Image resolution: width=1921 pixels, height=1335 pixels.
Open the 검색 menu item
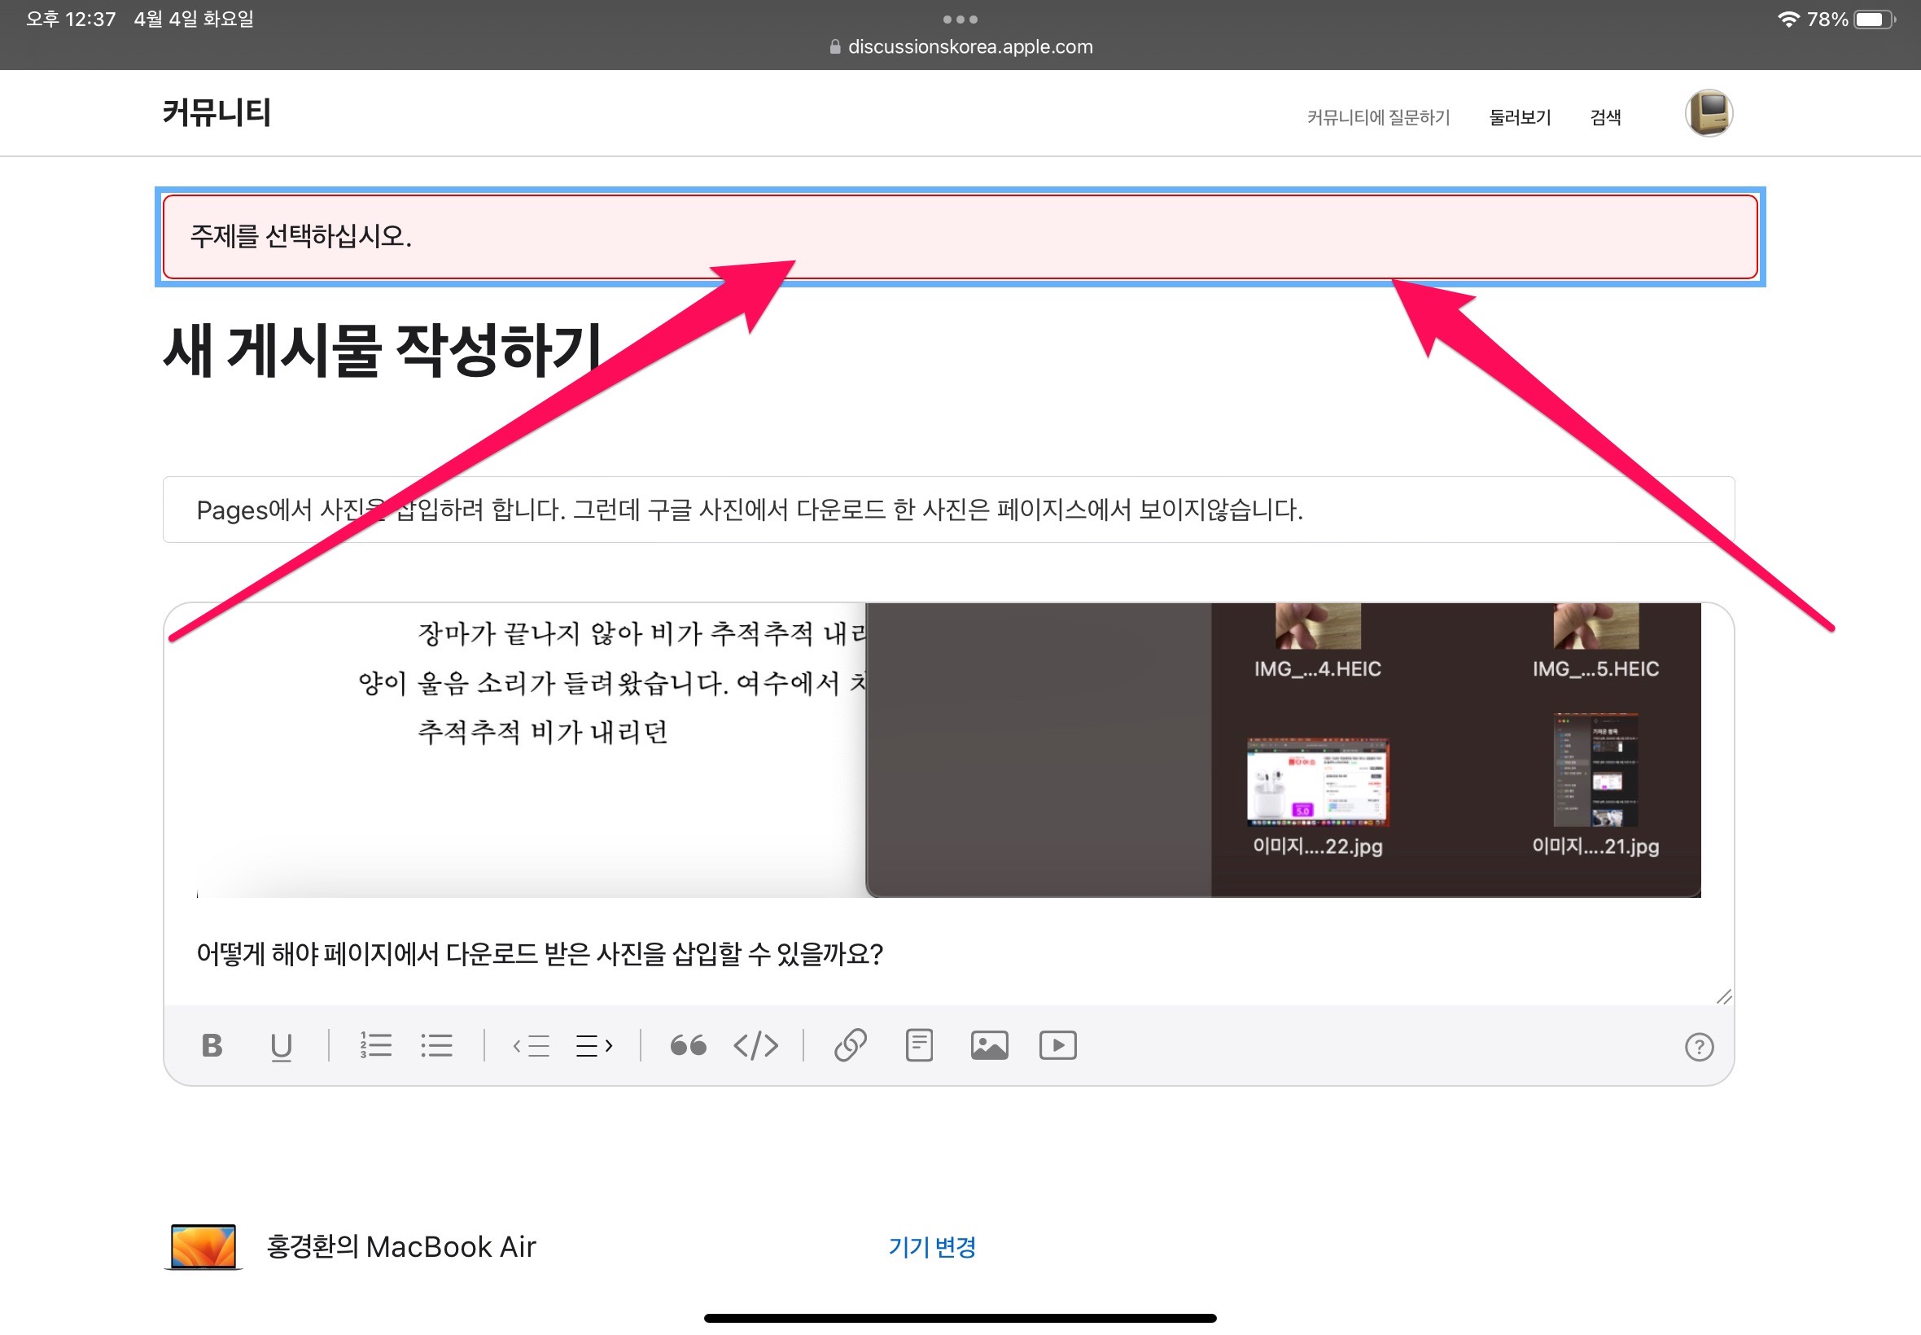pos(1605,117)
